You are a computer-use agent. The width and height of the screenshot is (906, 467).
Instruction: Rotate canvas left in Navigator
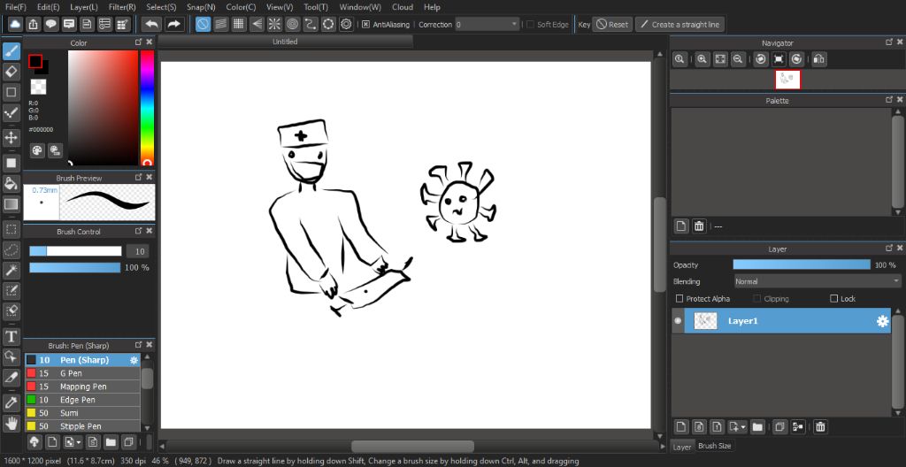pos(761,59)
